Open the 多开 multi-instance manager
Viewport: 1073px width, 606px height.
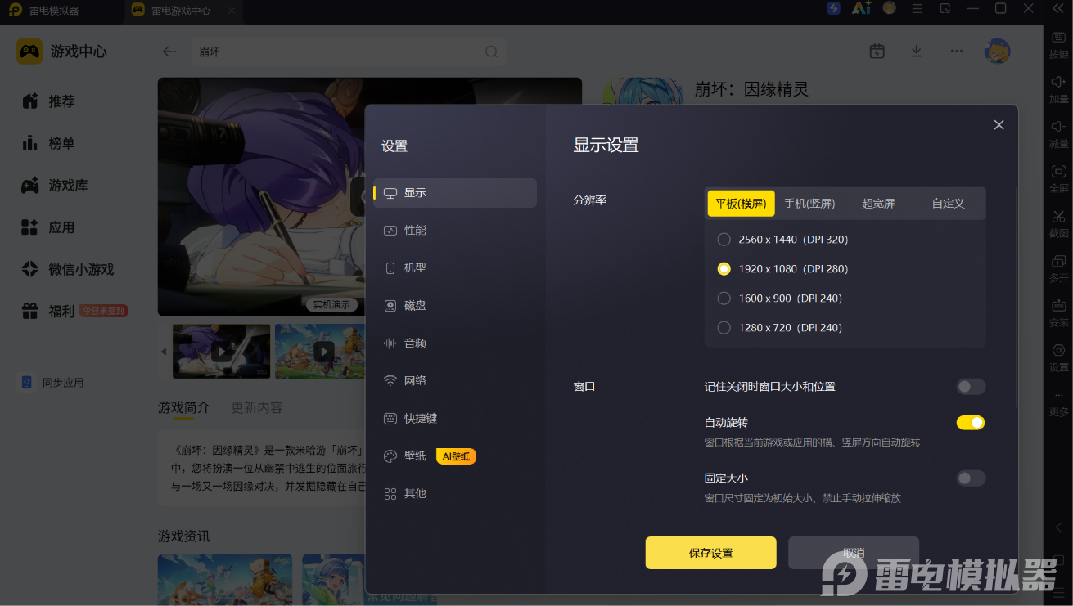(1059, 269)
